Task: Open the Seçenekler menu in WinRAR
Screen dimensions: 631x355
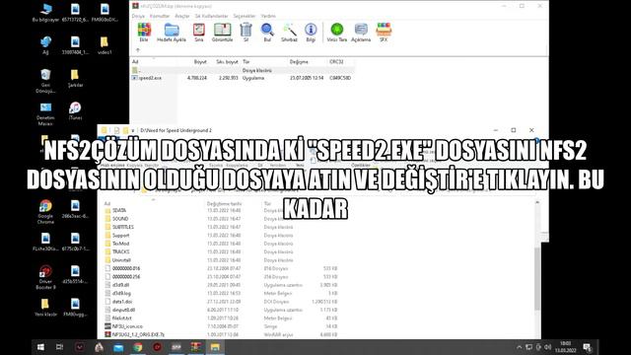Action: [x=245, y=16]
